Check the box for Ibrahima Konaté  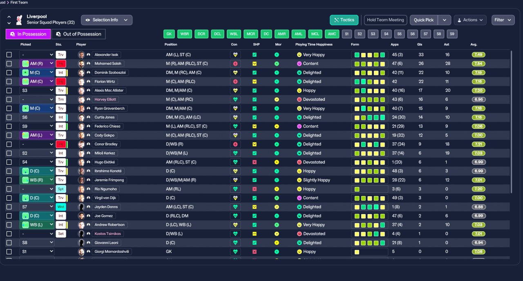(9, 171)
